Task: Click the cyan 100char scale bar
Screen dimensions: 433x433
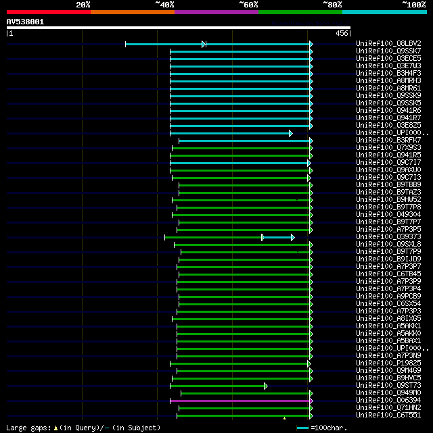Action: point(302,428)
